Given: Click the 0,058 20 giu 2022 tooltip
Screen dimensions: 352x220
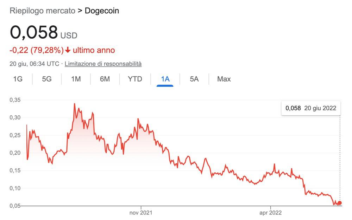Looking at the screenshot, I should [x=311, y=108].
